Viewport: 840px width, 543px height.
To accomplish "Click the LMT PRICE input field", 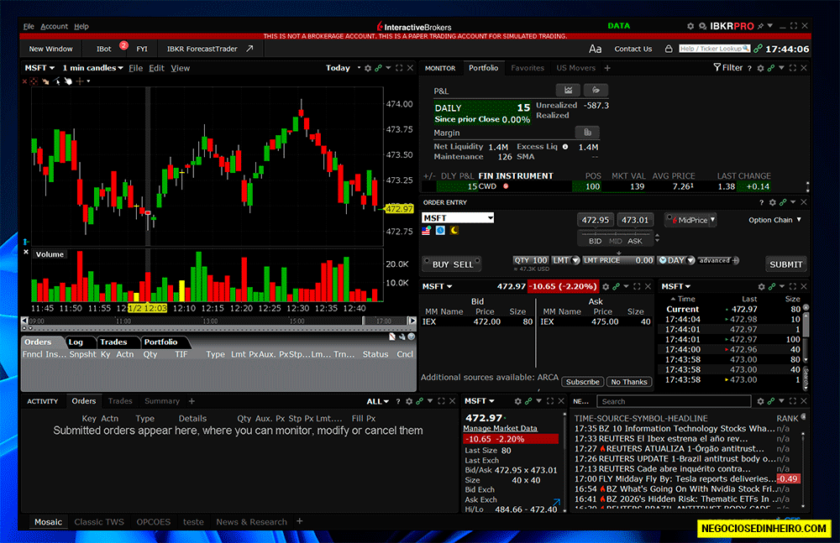I will (x=618, y=260).
